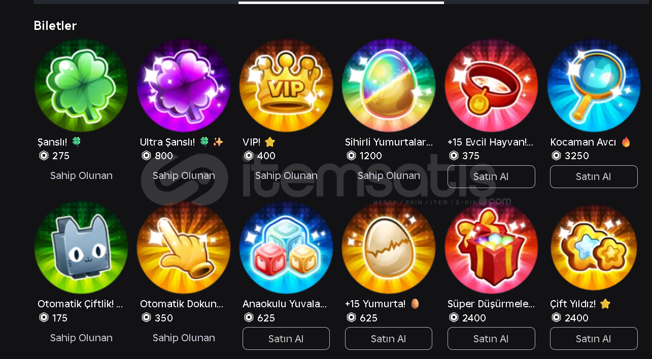Open the star cookies Çift Yıldız icon

click(x=594, y=247)
